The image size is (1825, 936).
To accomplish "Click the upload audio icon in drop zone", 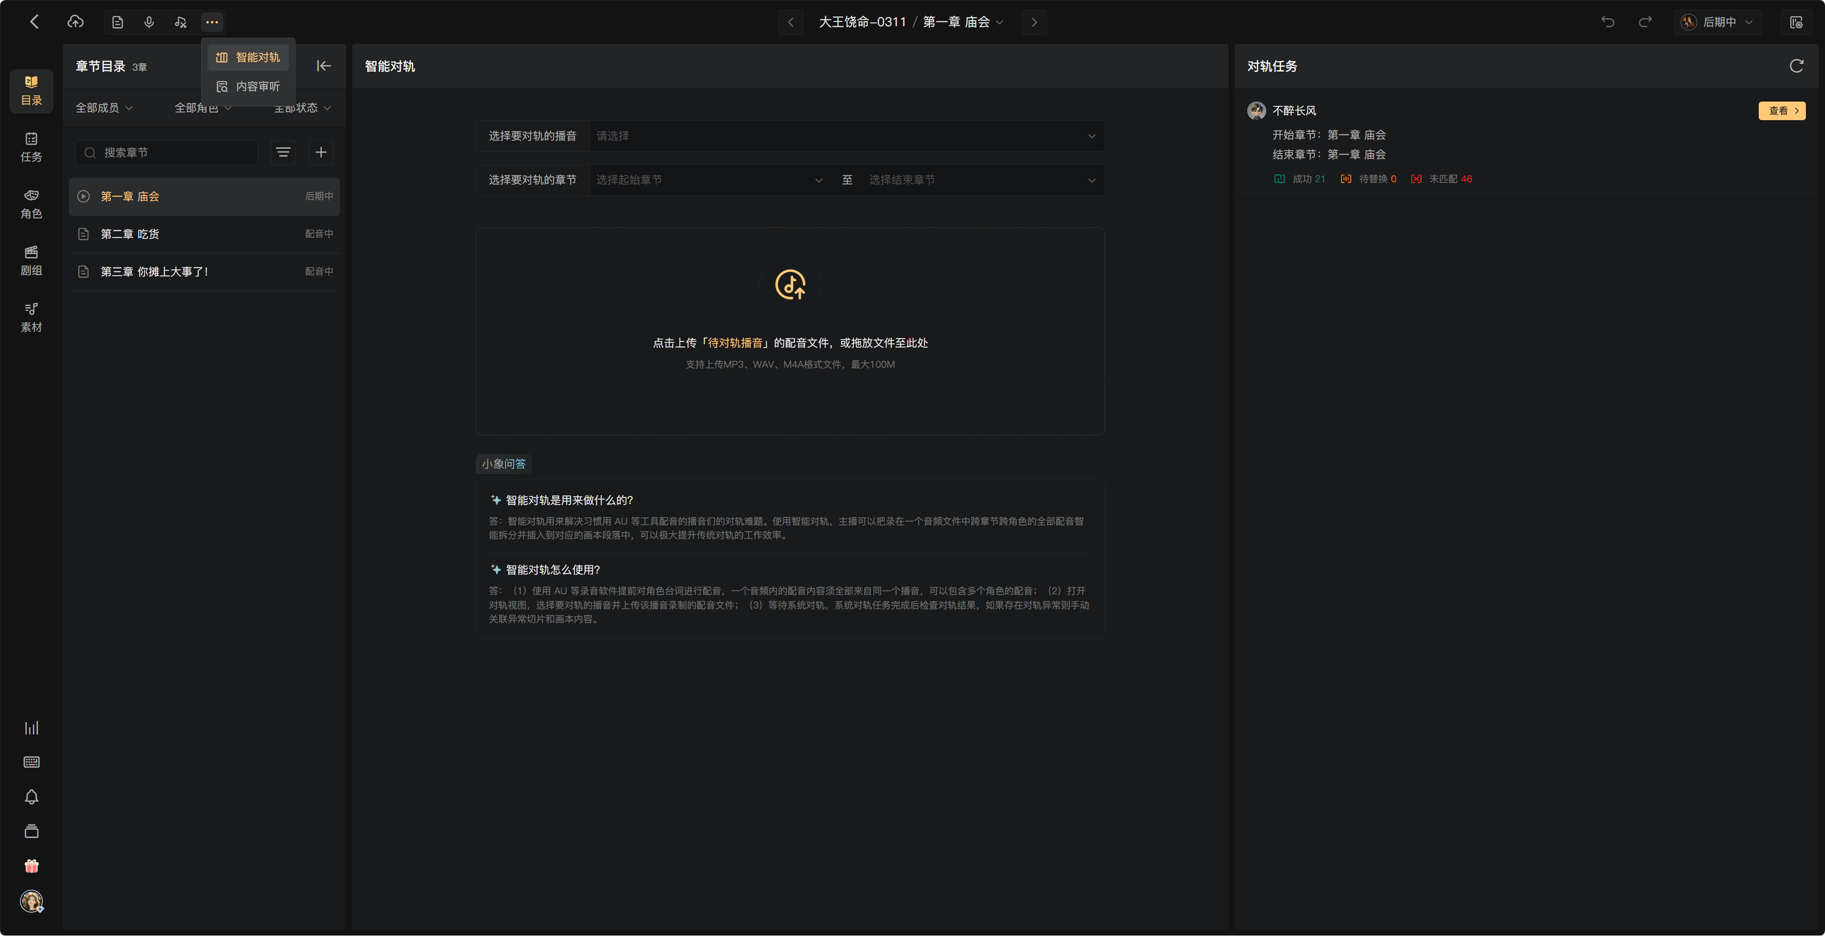I will 790,285.
